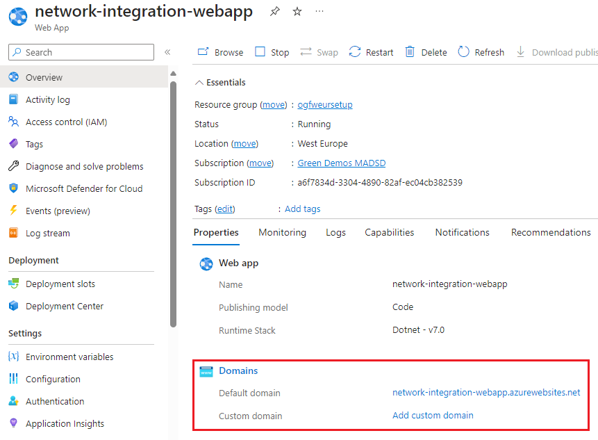Stop the running web app
Viewport: 598px width, 440px height.
point(272,51)
